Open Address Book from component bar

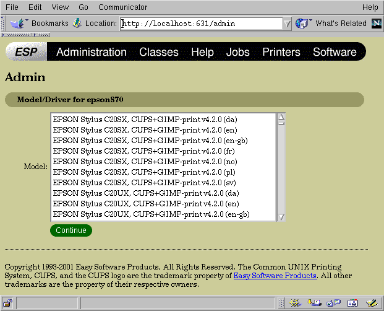tap(352, 304)
